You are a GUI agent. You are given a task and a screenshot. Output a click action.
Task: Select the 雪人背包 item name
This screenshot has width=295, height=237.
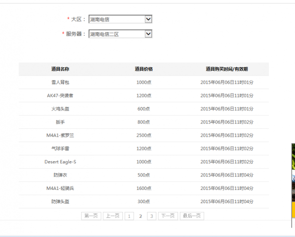(60, 82)
